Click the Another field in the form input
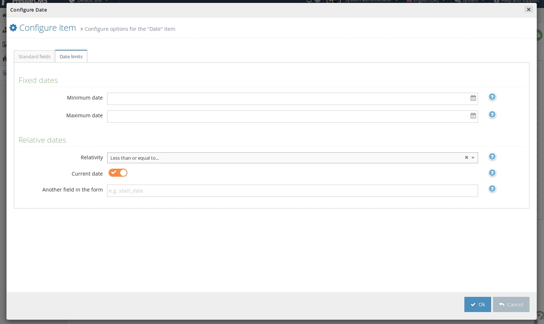The width and height of the screenshot is (544, 324). 292,191
